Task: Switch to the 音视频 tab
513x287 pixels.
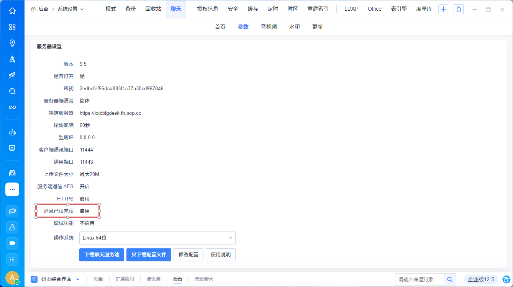Action: click(x=269, y=27)
